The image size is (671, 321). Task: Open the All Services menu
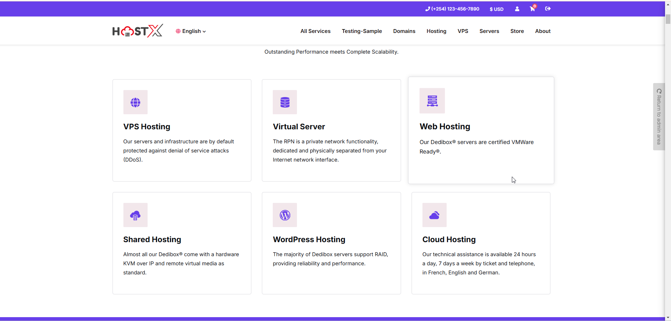coord(315,31)
